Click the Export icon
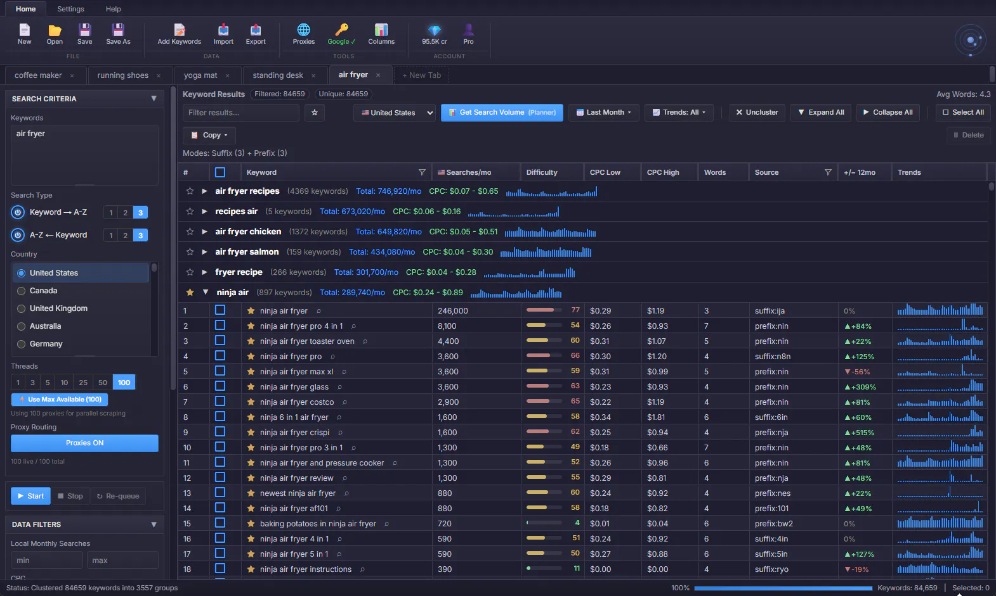Screen dimensions: 996x596 (256, 30)
